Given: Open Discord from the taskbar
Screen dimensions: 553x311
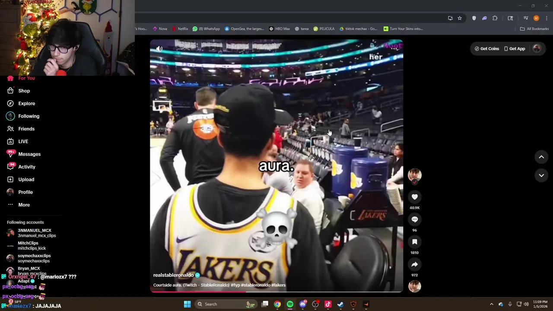Looking at the screenshot, I should pos(303,304).
